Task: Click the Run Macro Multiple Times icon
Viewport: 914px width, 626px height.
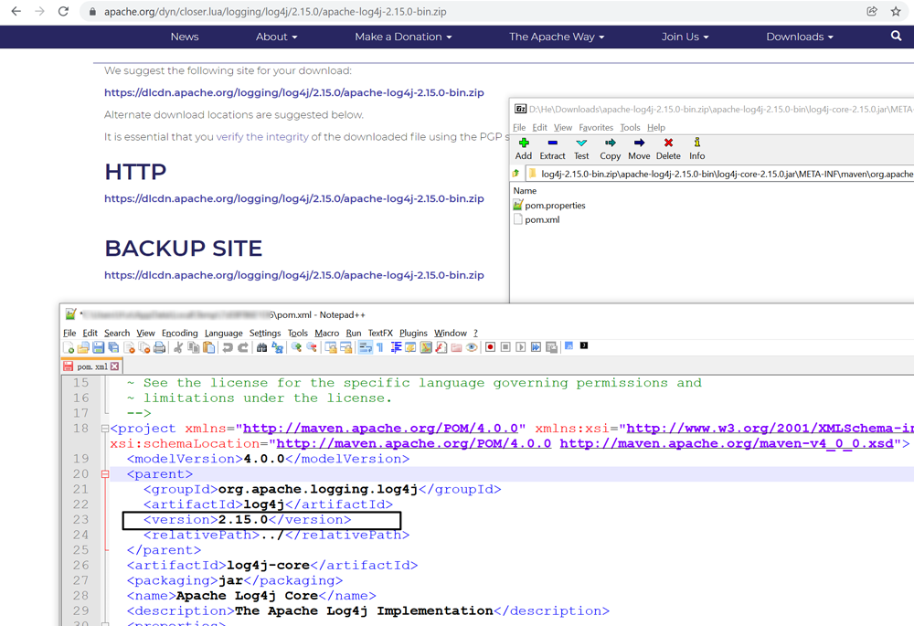Action: coord(536,347)
